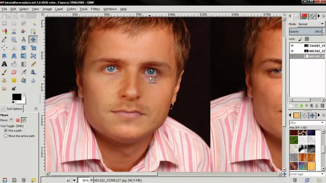Select the Clone stamp tool
Image resolution: width=326 pixels, height=183 pixels.
(x=4, y=80)
